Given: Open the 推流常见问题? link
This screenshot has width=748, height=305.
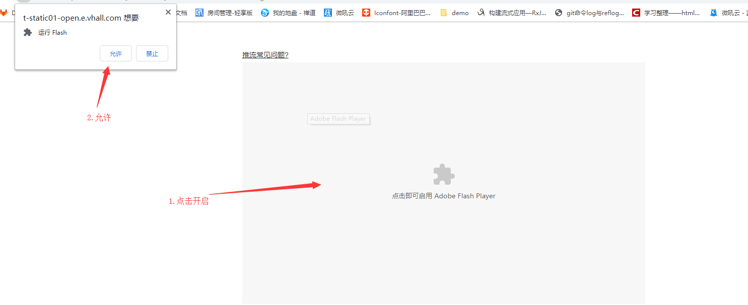Looking at the screenshot, I should 265,55.
